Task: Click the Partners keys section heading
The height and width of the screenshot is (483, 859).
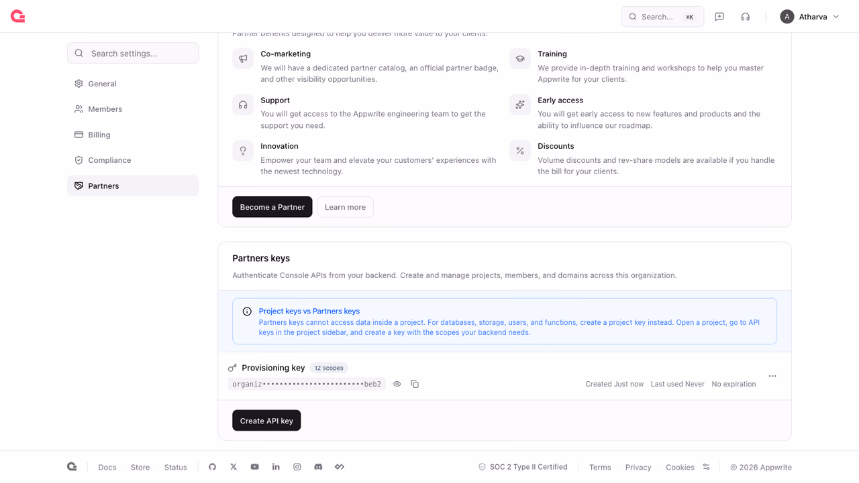Action: 261,258
